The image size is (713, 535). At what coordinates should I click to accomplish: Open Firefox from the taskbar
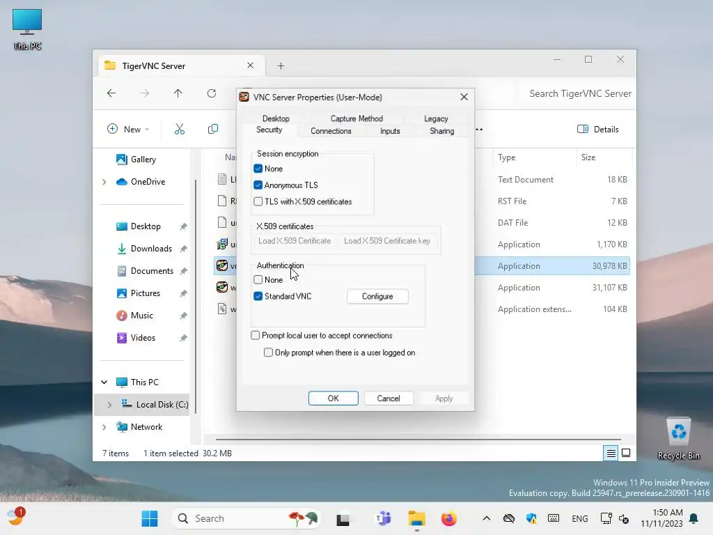[449, 518]
